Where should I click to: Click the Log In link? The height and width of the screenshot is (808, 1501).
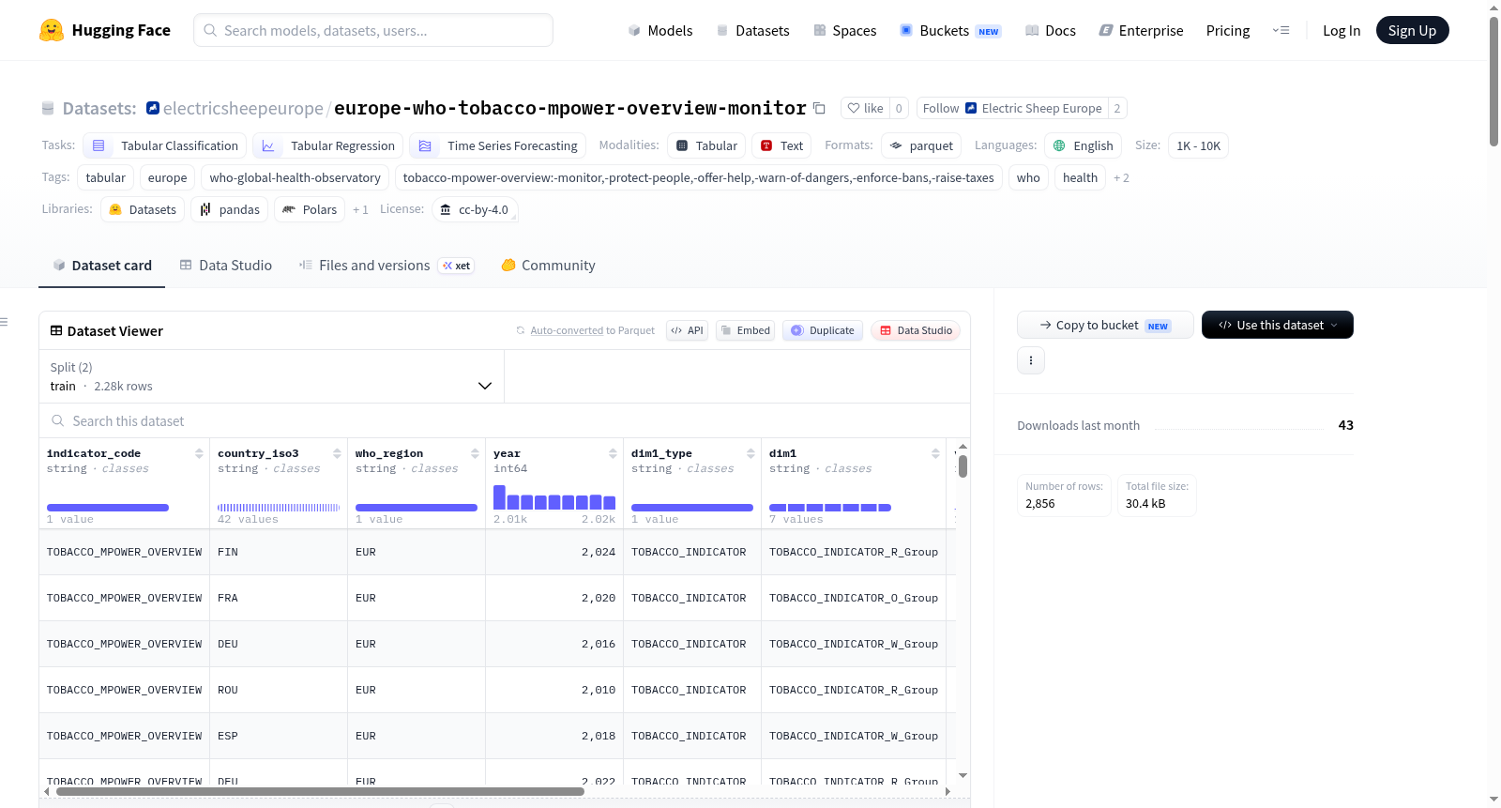click(1342, 30)
